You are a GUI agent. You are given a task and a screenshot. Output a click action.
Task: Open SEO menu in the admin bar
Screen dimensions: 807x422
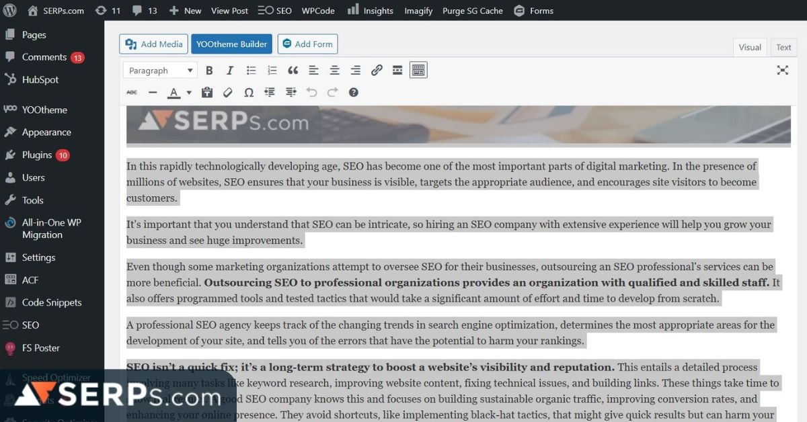274,10
